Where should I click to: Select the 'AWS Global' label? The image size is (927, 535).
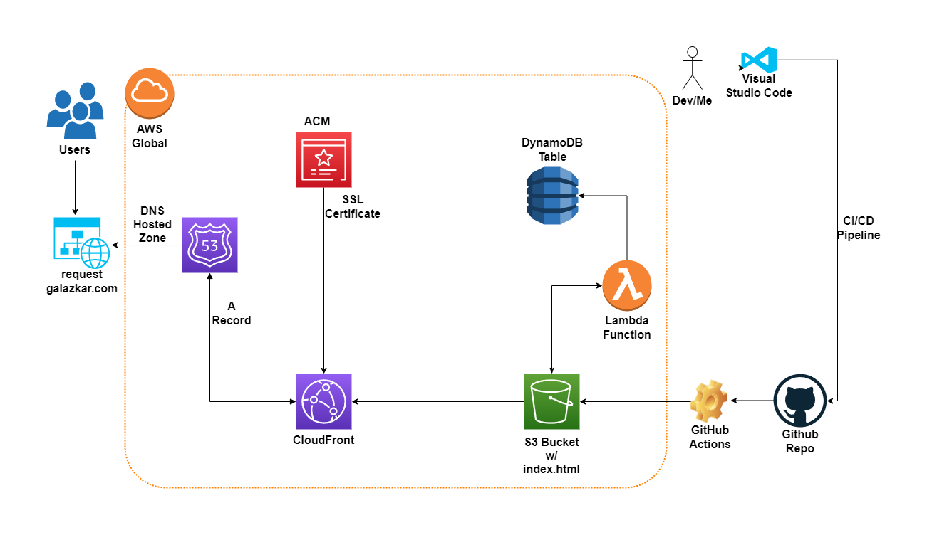point(150,137)
